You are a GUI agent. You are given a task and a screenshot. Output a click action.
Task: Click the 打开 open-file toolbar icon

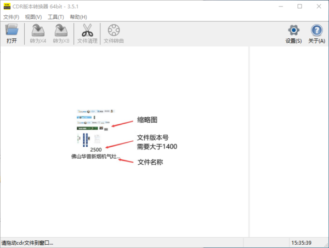pyautogui.click(x=12, y=33)
